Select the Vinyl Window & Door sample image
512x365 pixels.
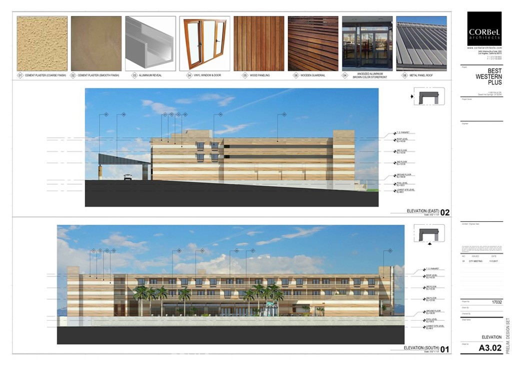pyautogui.click(x=204, y=43)
